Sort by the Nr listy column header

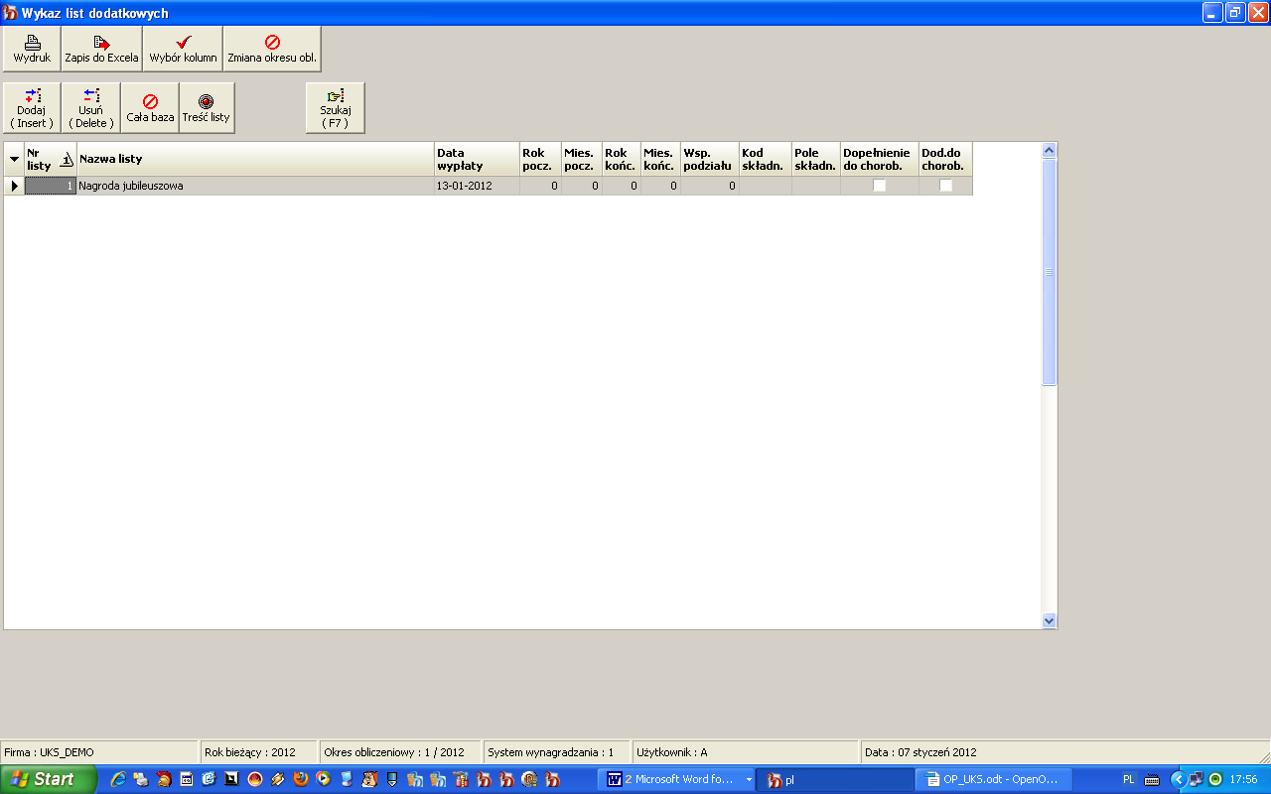(x=51, y=159)
